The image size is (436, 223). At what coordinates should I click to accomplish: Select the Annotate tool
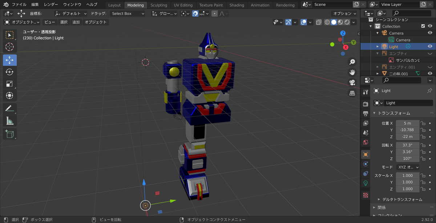coord(10,109)
